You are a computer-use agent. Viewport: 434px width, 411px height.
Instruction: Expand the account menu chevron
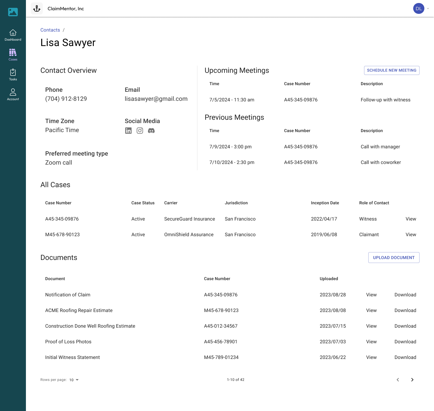click(427, 8)
